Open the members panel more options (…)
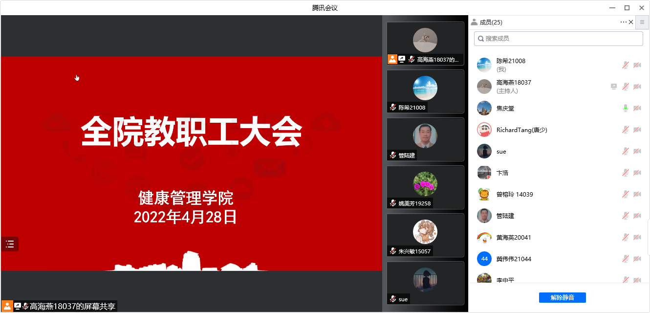Viewport: 650px width, 313px height. pos(623,22)
